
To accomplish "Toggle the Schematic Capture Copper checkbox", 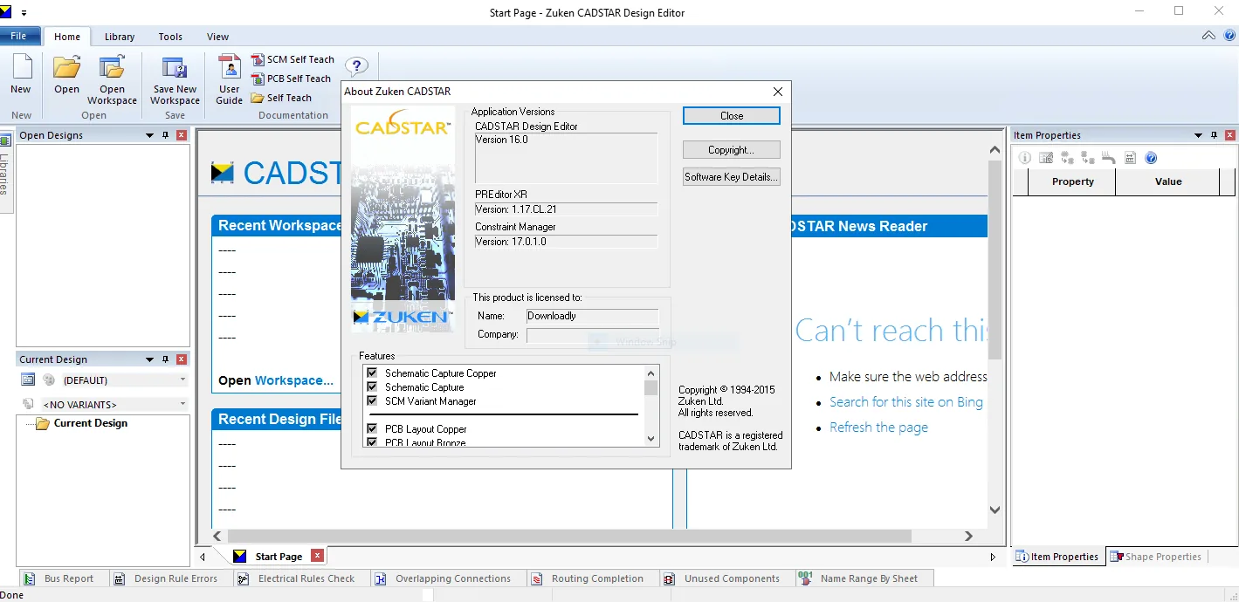I will pos(372,373).
